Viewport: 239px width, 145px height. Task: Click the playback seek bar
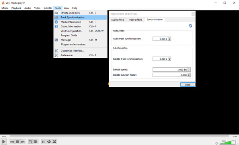tap(119, 136)
